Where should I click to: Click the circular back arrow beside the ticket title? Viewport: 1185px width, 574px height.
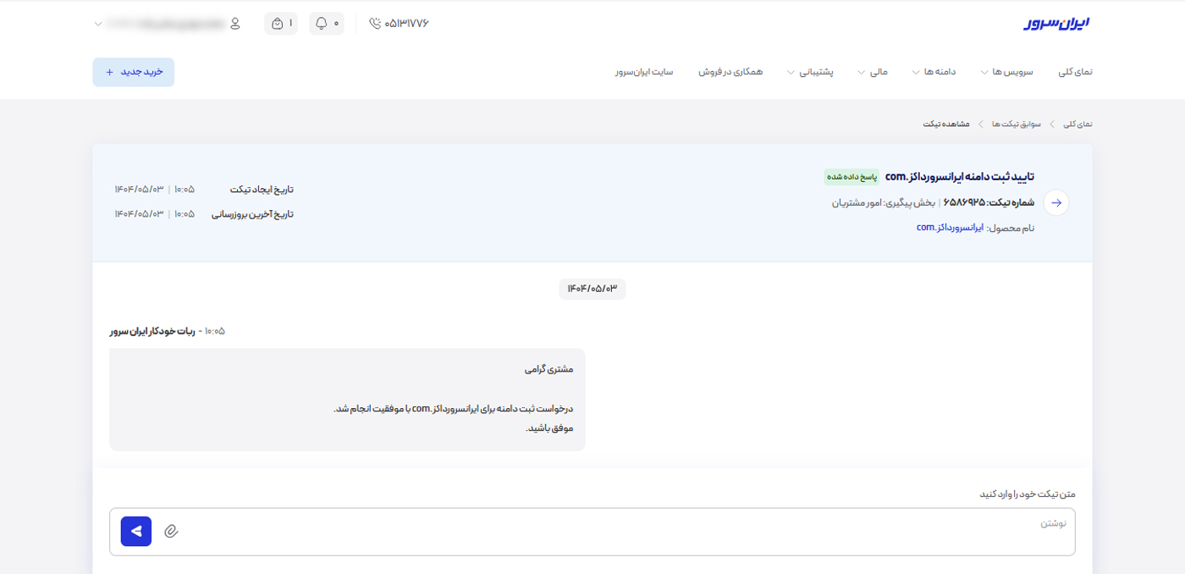[1055, 202]
